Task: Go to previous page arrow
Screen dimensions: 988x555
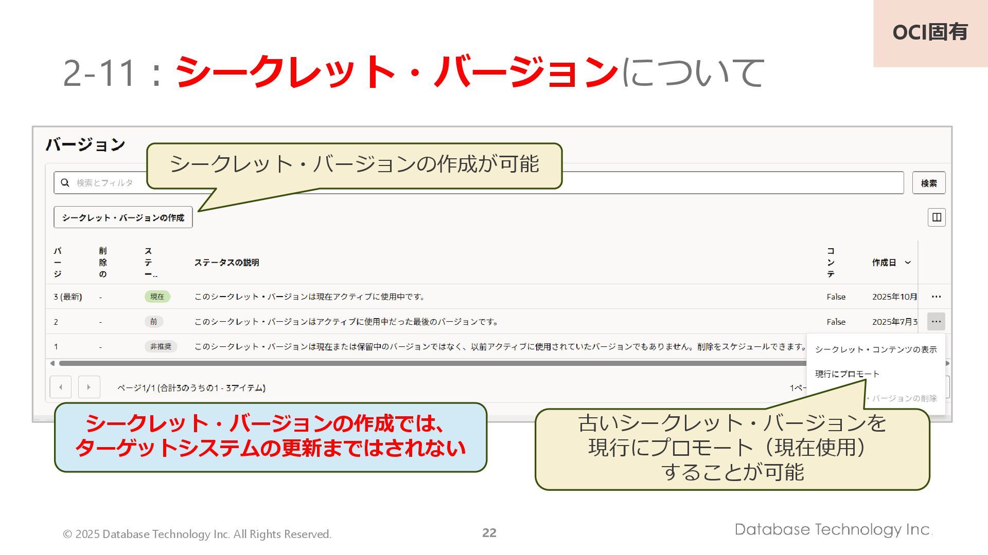Action: pyautogui.click(x=61, y=387)
